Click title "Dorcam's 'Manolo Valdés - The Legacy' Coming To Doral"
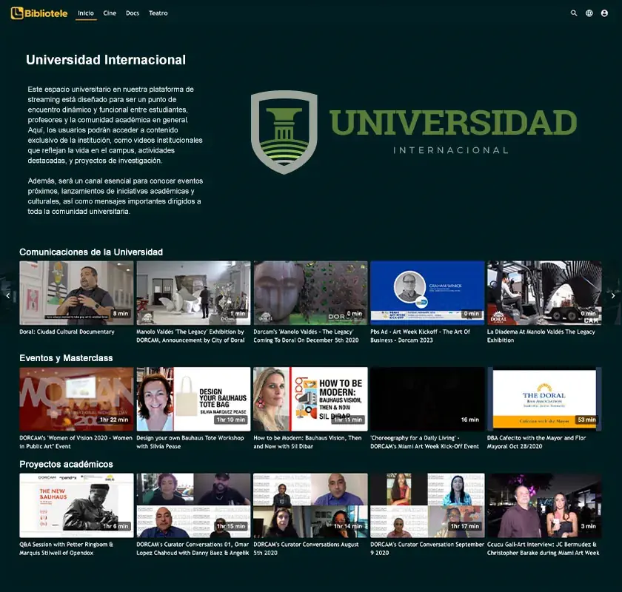The height and width of the screenshot is (592, 622). [x=306, y=336]
